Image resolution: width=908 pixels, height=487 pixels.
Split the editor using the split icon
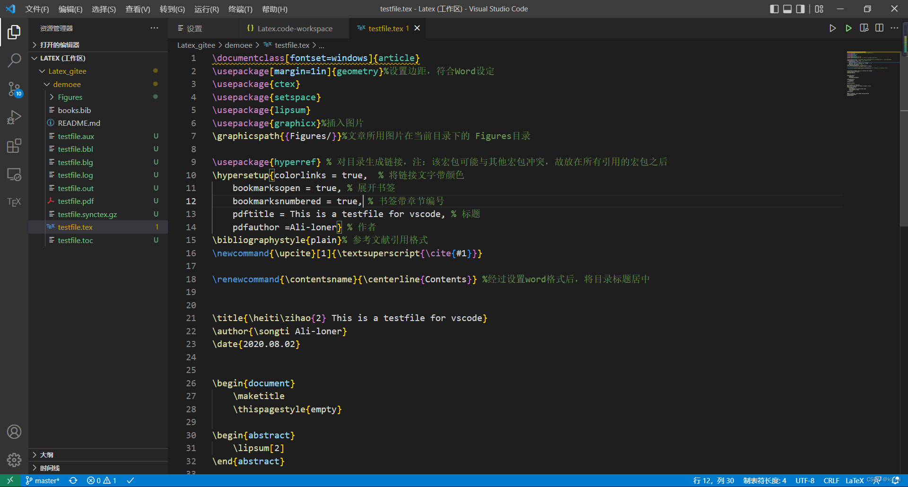pos(880,28)
